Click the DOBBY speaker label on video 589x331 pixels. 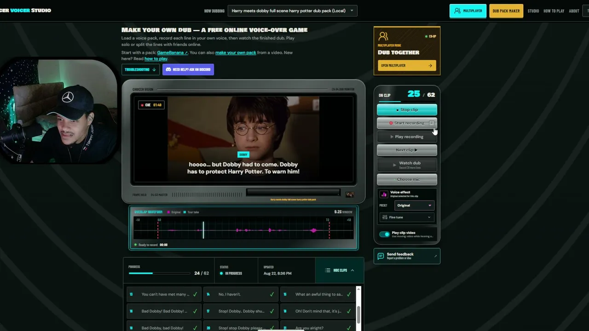(x=243, y=154)
